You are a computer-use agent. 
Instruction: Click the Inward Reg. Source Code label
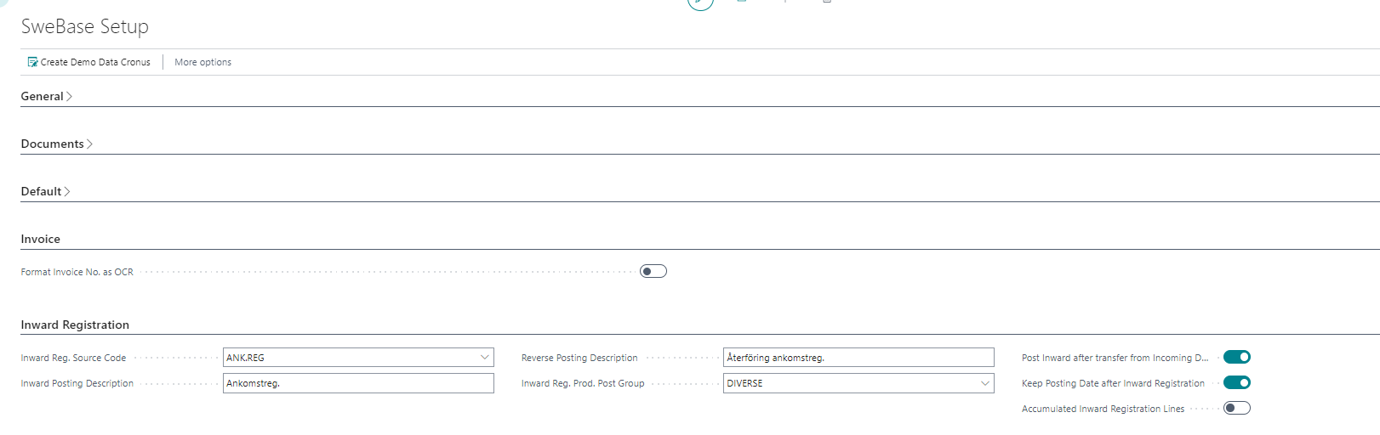[x=73, y=358]
